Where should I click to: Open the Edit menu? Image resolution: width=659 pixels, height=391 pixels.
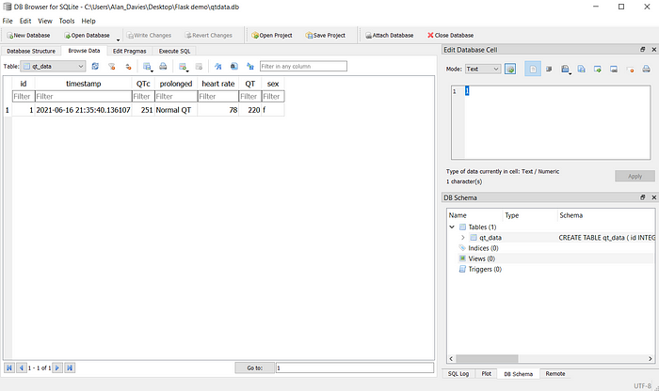click(25, 21)
